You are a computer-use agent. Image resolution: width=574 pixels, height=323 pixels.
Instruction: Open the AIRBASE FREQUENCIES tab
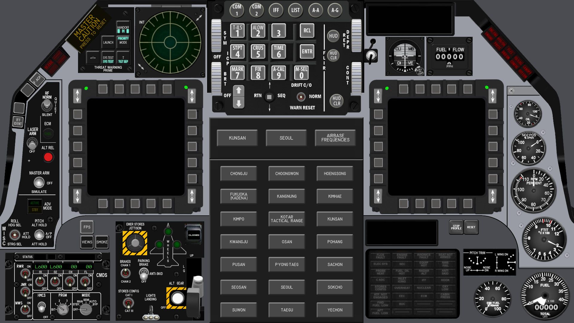point(335,138)
